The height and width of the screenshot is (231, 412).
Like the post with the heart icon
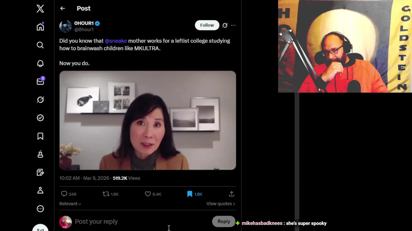pyautogui.click(x=148, y=194)
